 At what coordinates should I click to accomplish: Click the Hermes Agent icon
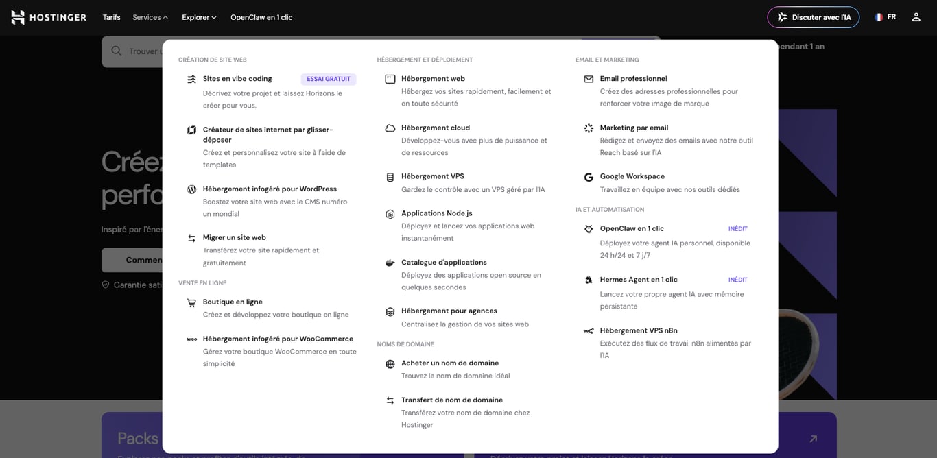coord(589,280)
